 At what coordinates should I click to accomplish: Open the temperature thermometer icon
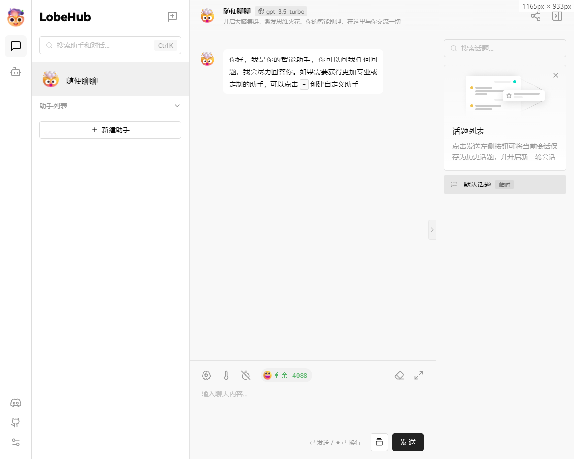point(226,375)
